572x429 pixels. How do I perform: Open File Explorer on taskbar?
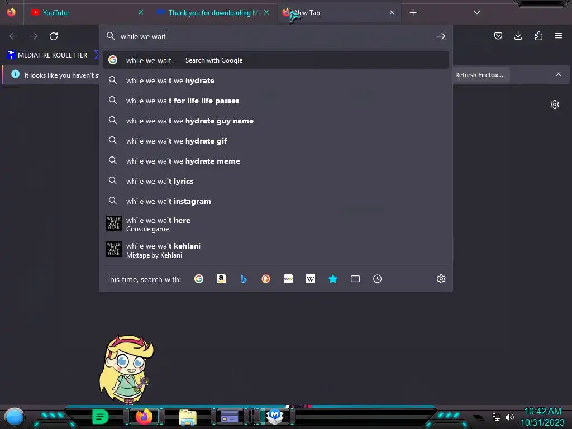(x=188, y=417)
